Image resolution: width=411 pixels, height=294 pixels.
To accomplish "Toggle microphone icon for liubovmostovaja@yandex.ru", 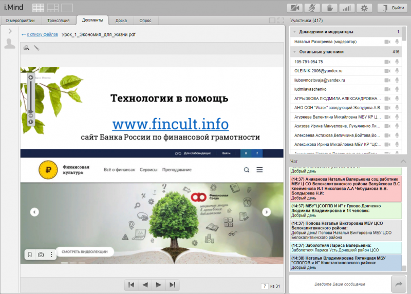I will point(397,80).
